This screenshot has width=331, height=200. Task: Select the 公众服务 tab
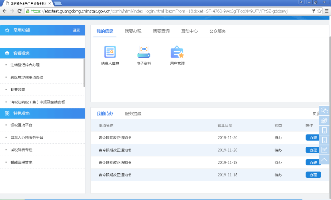tap(218, 31)
